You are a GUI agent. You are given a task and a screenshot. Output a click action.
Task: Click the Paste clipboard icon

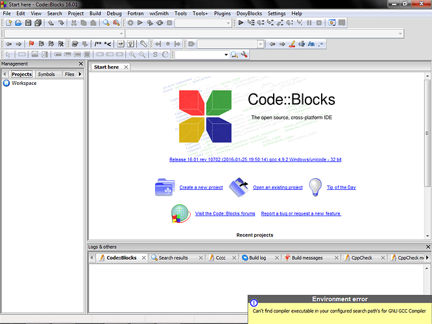point(93,23)
